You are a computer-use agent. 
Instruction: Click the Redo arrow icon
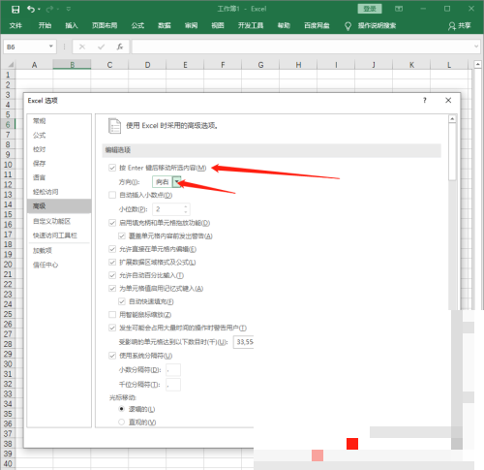tap(49, 10)
